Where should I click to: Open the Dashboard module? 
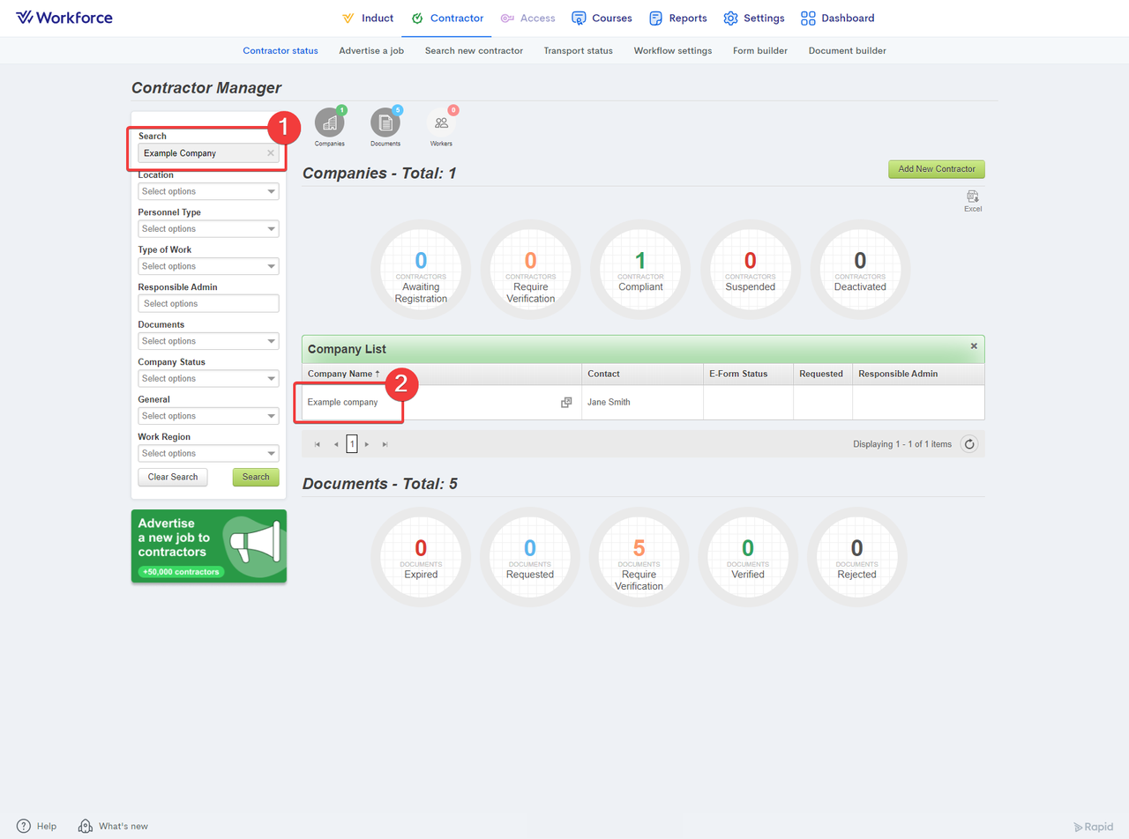point(838,18)
